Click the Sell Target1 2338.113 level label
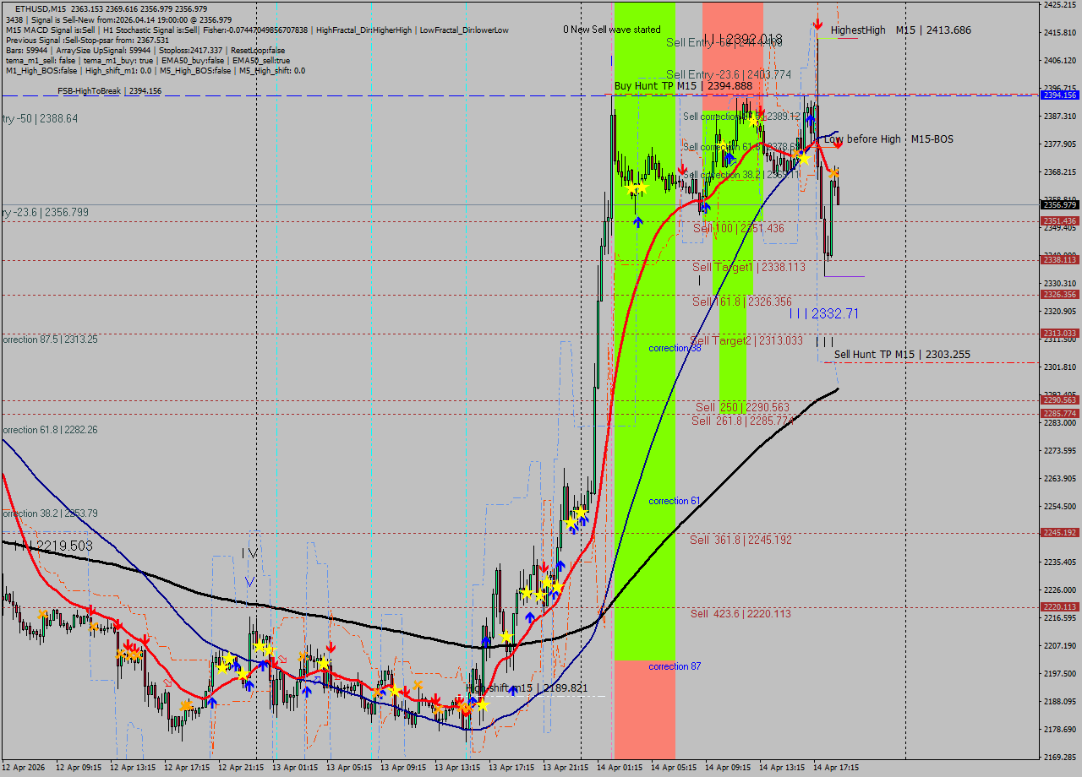 click(x=748, y=267)
